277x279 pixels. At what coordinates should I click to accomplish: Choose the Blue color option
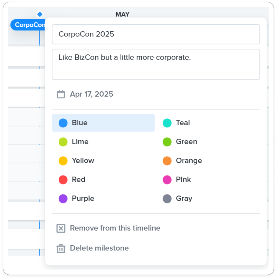pyautogui.click(x=103, y=123)
